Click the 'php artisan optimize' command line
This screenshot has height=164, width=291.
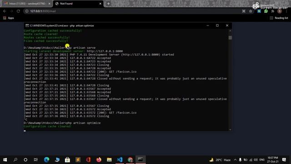(x=62, y=123)
